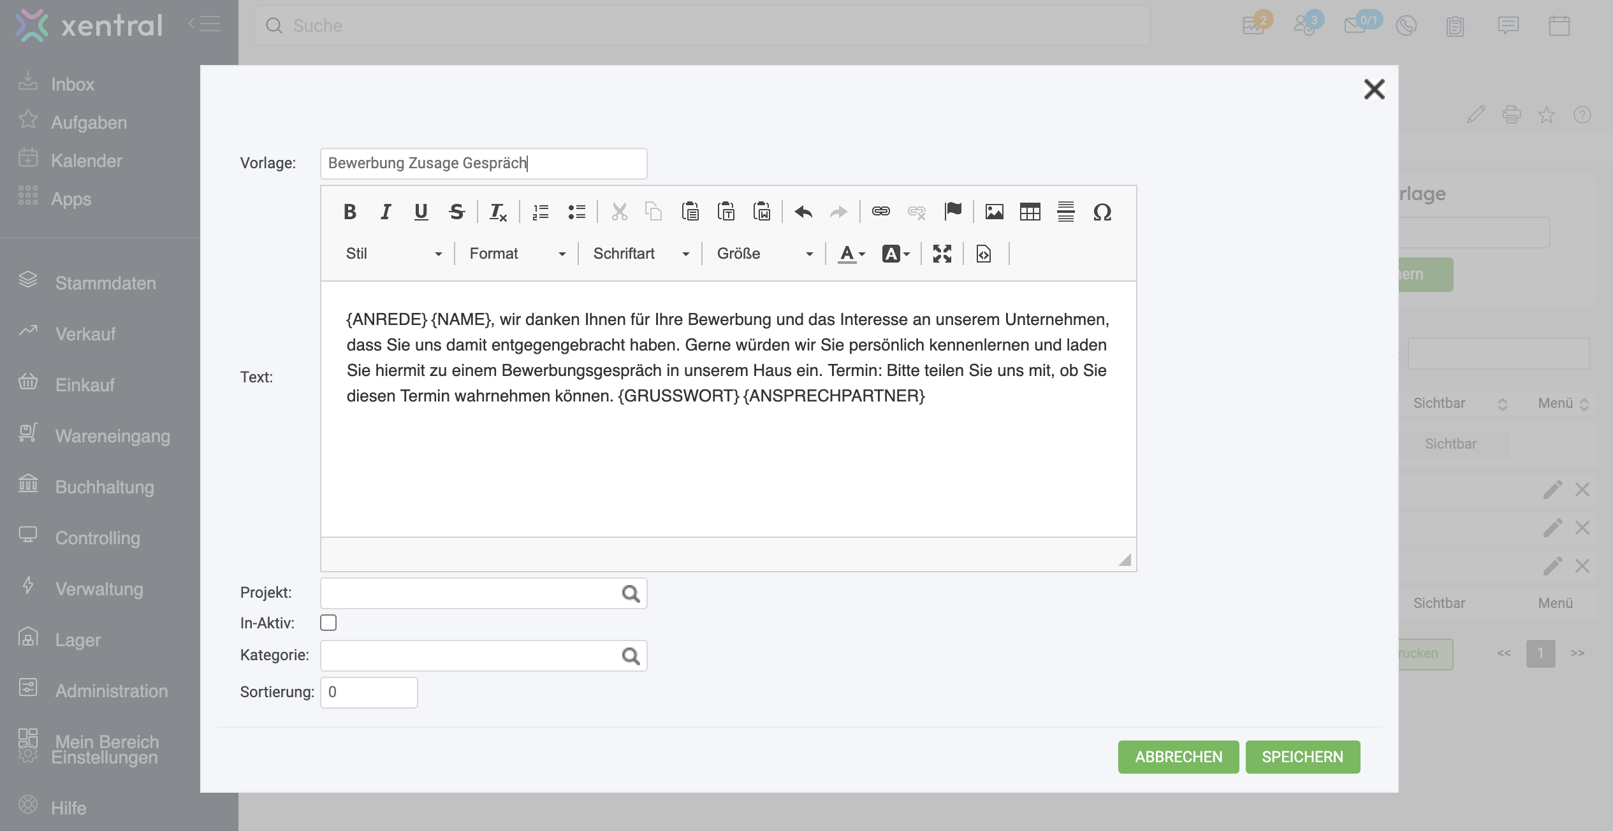
Task: Maximize the editor area
Action: [x=942, y=254]
